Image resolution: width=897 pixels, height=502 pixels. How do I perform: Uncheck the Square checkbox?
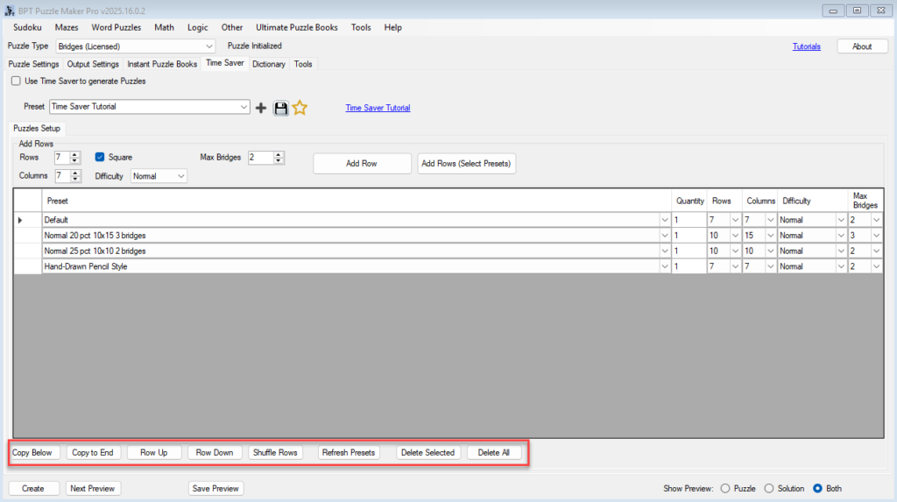click(x=100, y=158)
